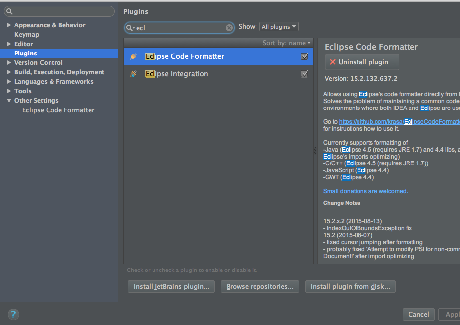
Task: Click the Eclipse Integration plug icon
Action: point(133,73)
